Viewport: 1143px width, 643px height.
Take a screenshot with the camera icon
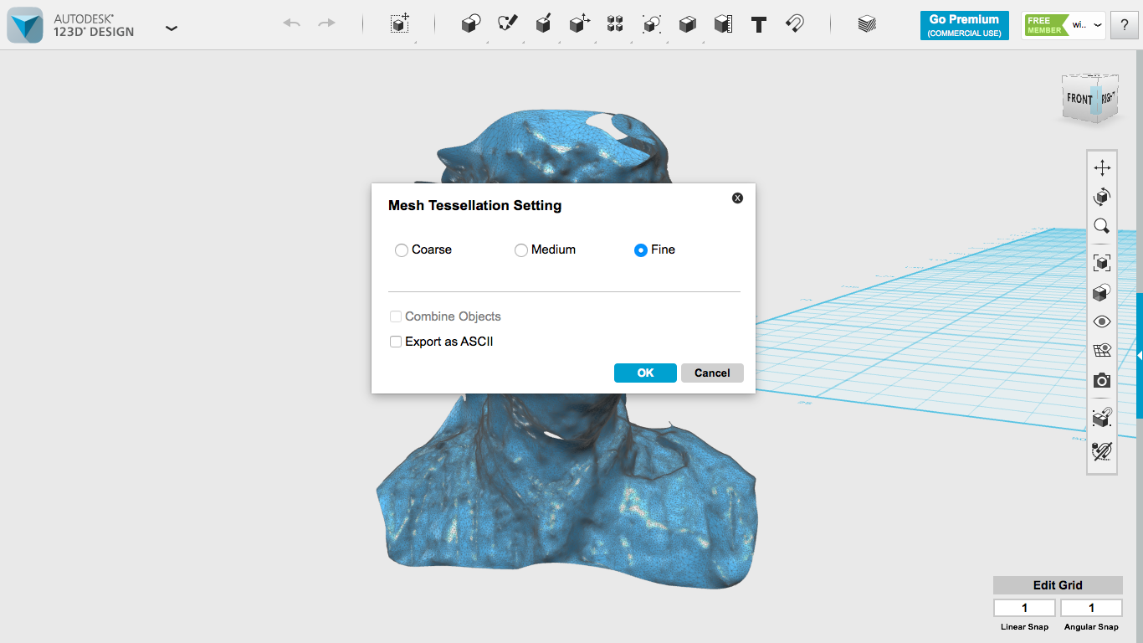point(1102,381)
